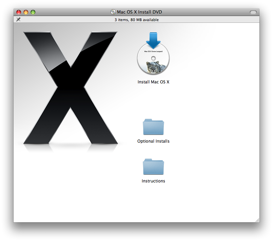Click the "Optional Installs" folder name
The width and height of the screenshot is (273, 241).
[153, 141]
